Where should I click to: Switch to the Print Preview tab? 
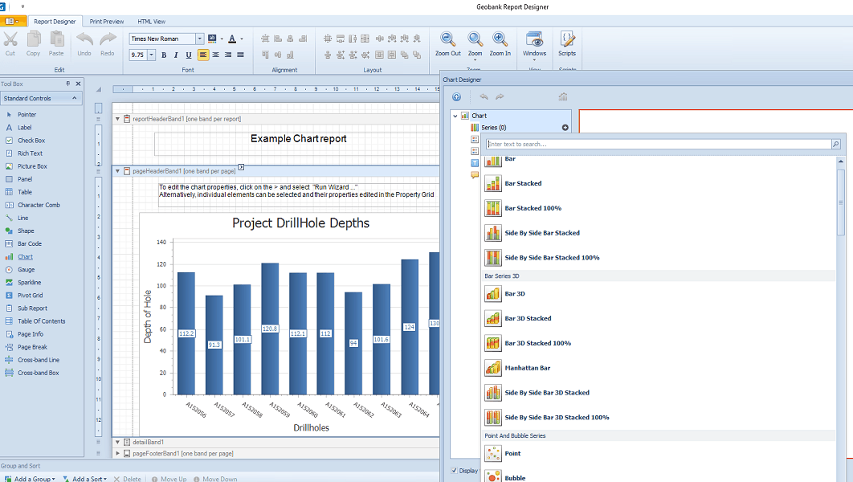107,22
